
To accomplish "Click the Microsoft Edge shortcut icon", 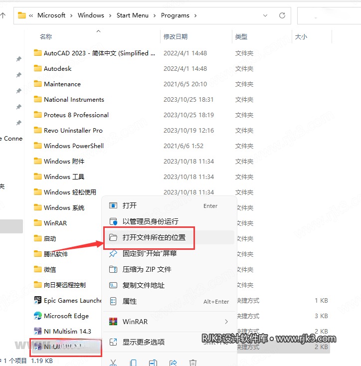I will pos(38,316).
